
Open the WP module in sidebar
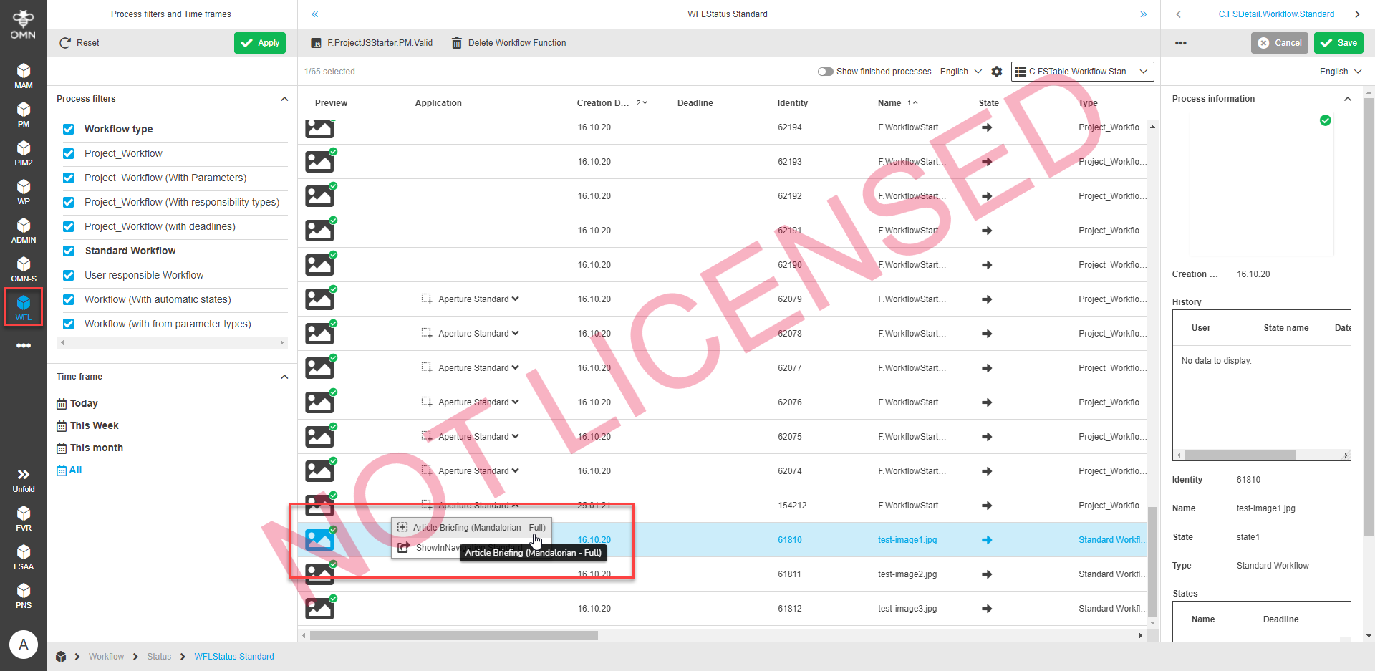click(x=24, y=191)
